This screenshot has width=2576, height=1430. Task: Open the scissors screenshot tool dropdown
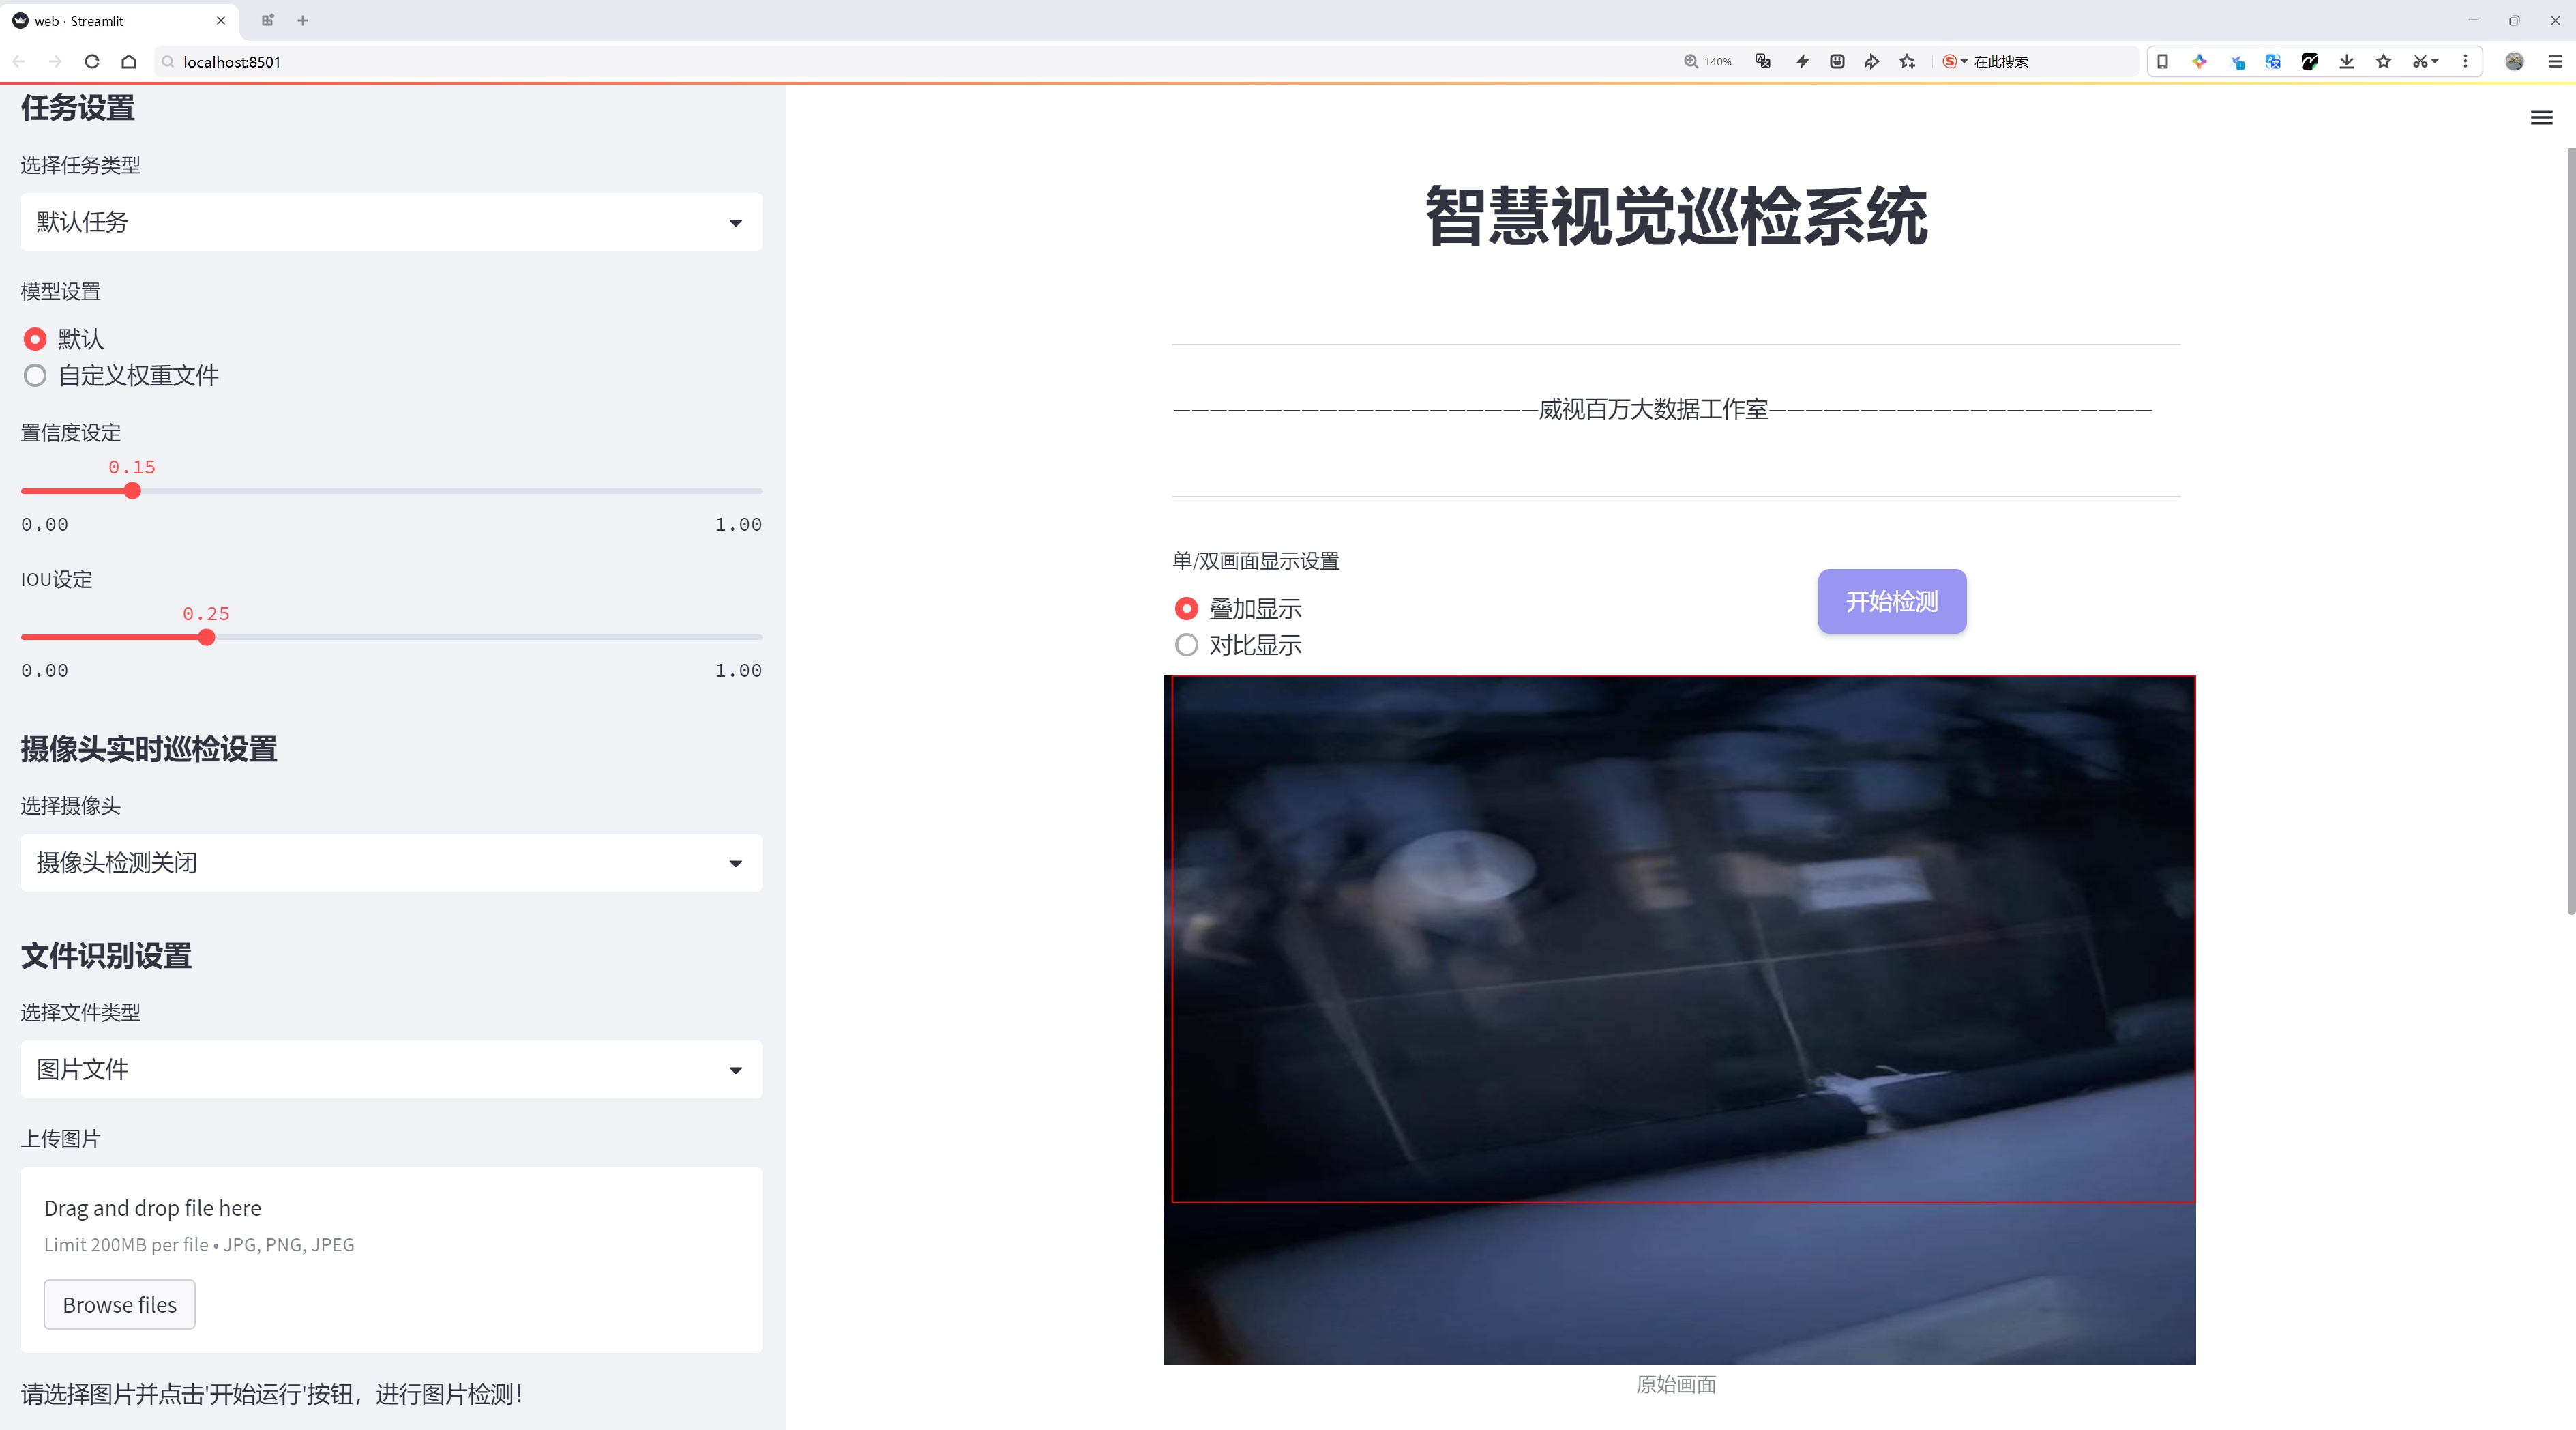[2425, 61]
